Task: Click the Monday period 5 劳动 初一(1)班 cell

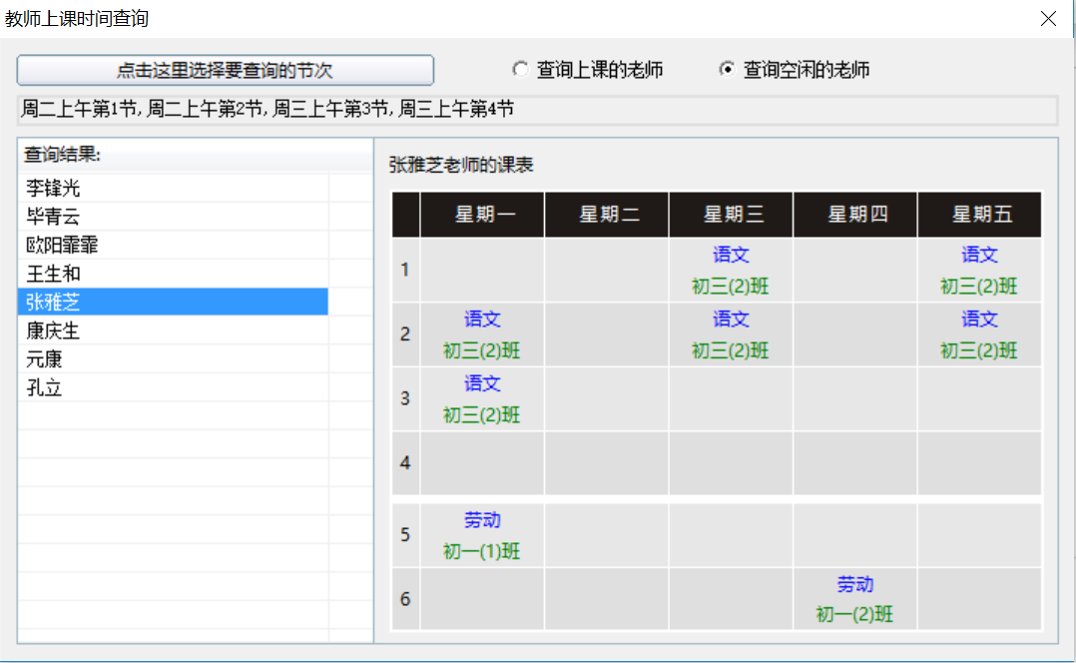Action: [x=482, y=535]
